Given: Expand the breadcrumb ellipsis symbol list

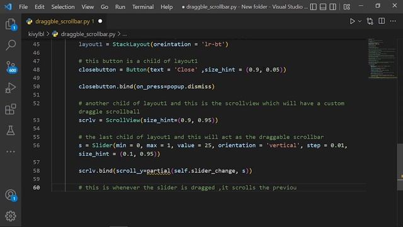Looking at the screenshot, I should [x=125, y=34].
